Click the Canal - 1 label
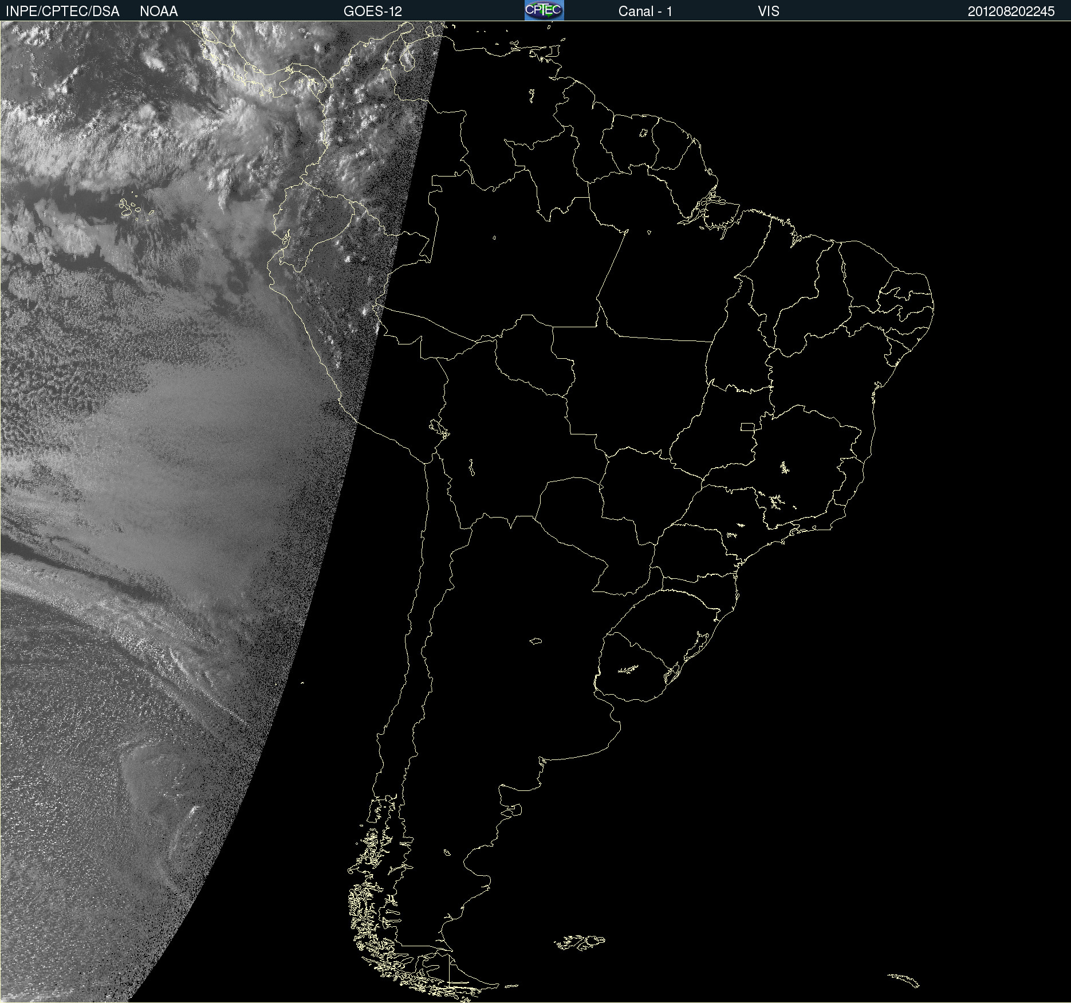Viewport: 1071px width, 1003px height. (645, 11)
